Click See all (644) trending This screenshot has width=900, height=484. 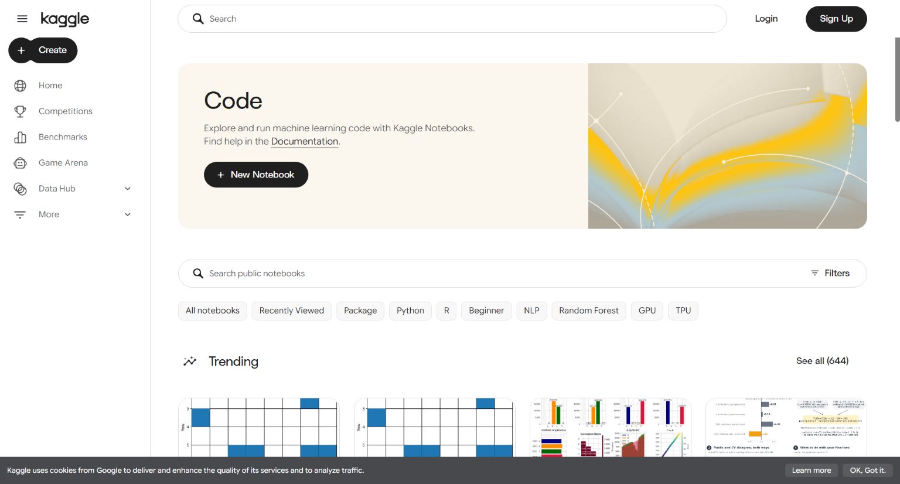point(822,361)
